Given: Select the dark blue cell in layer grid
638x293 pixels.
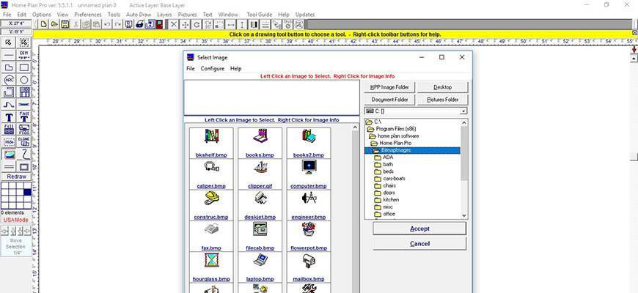Looking at the screenshot, I should point(28,192).
